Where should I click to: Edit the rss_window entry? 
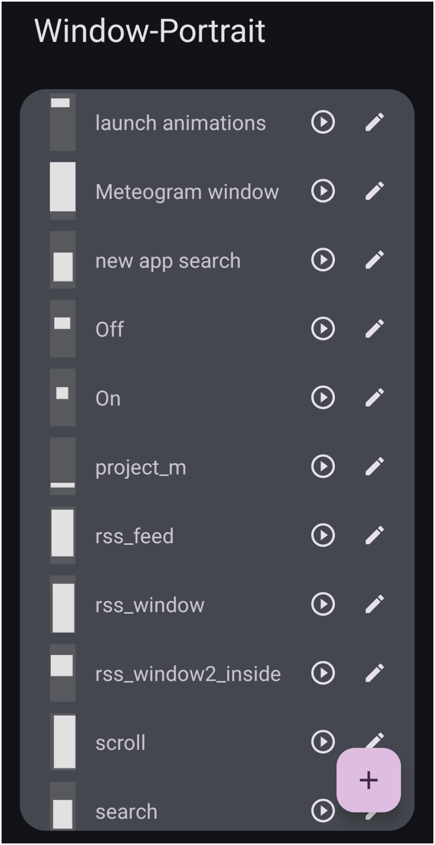tap(375, 604)
